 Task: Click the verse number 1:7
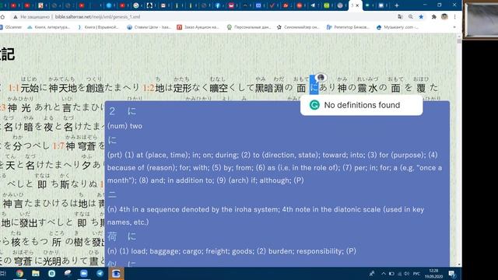pos(58,146)
